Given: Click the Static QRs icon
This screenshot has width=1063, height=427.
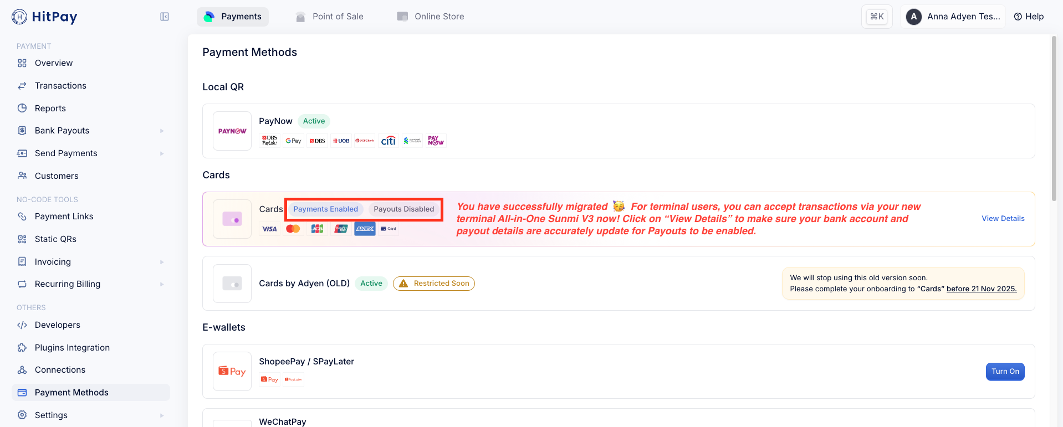Looking at the screenshot, I should 22,239.
